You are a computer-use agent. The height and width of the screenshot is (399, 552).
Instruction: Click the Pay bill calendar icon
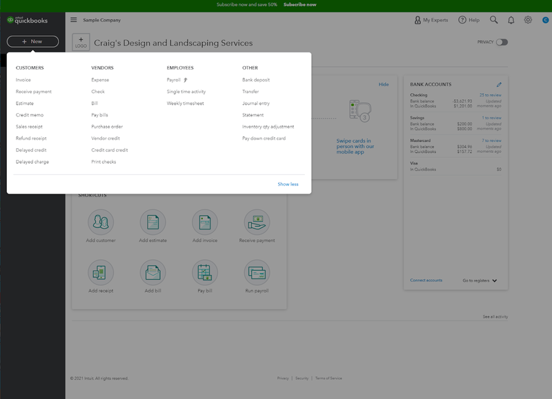[205, 272]
